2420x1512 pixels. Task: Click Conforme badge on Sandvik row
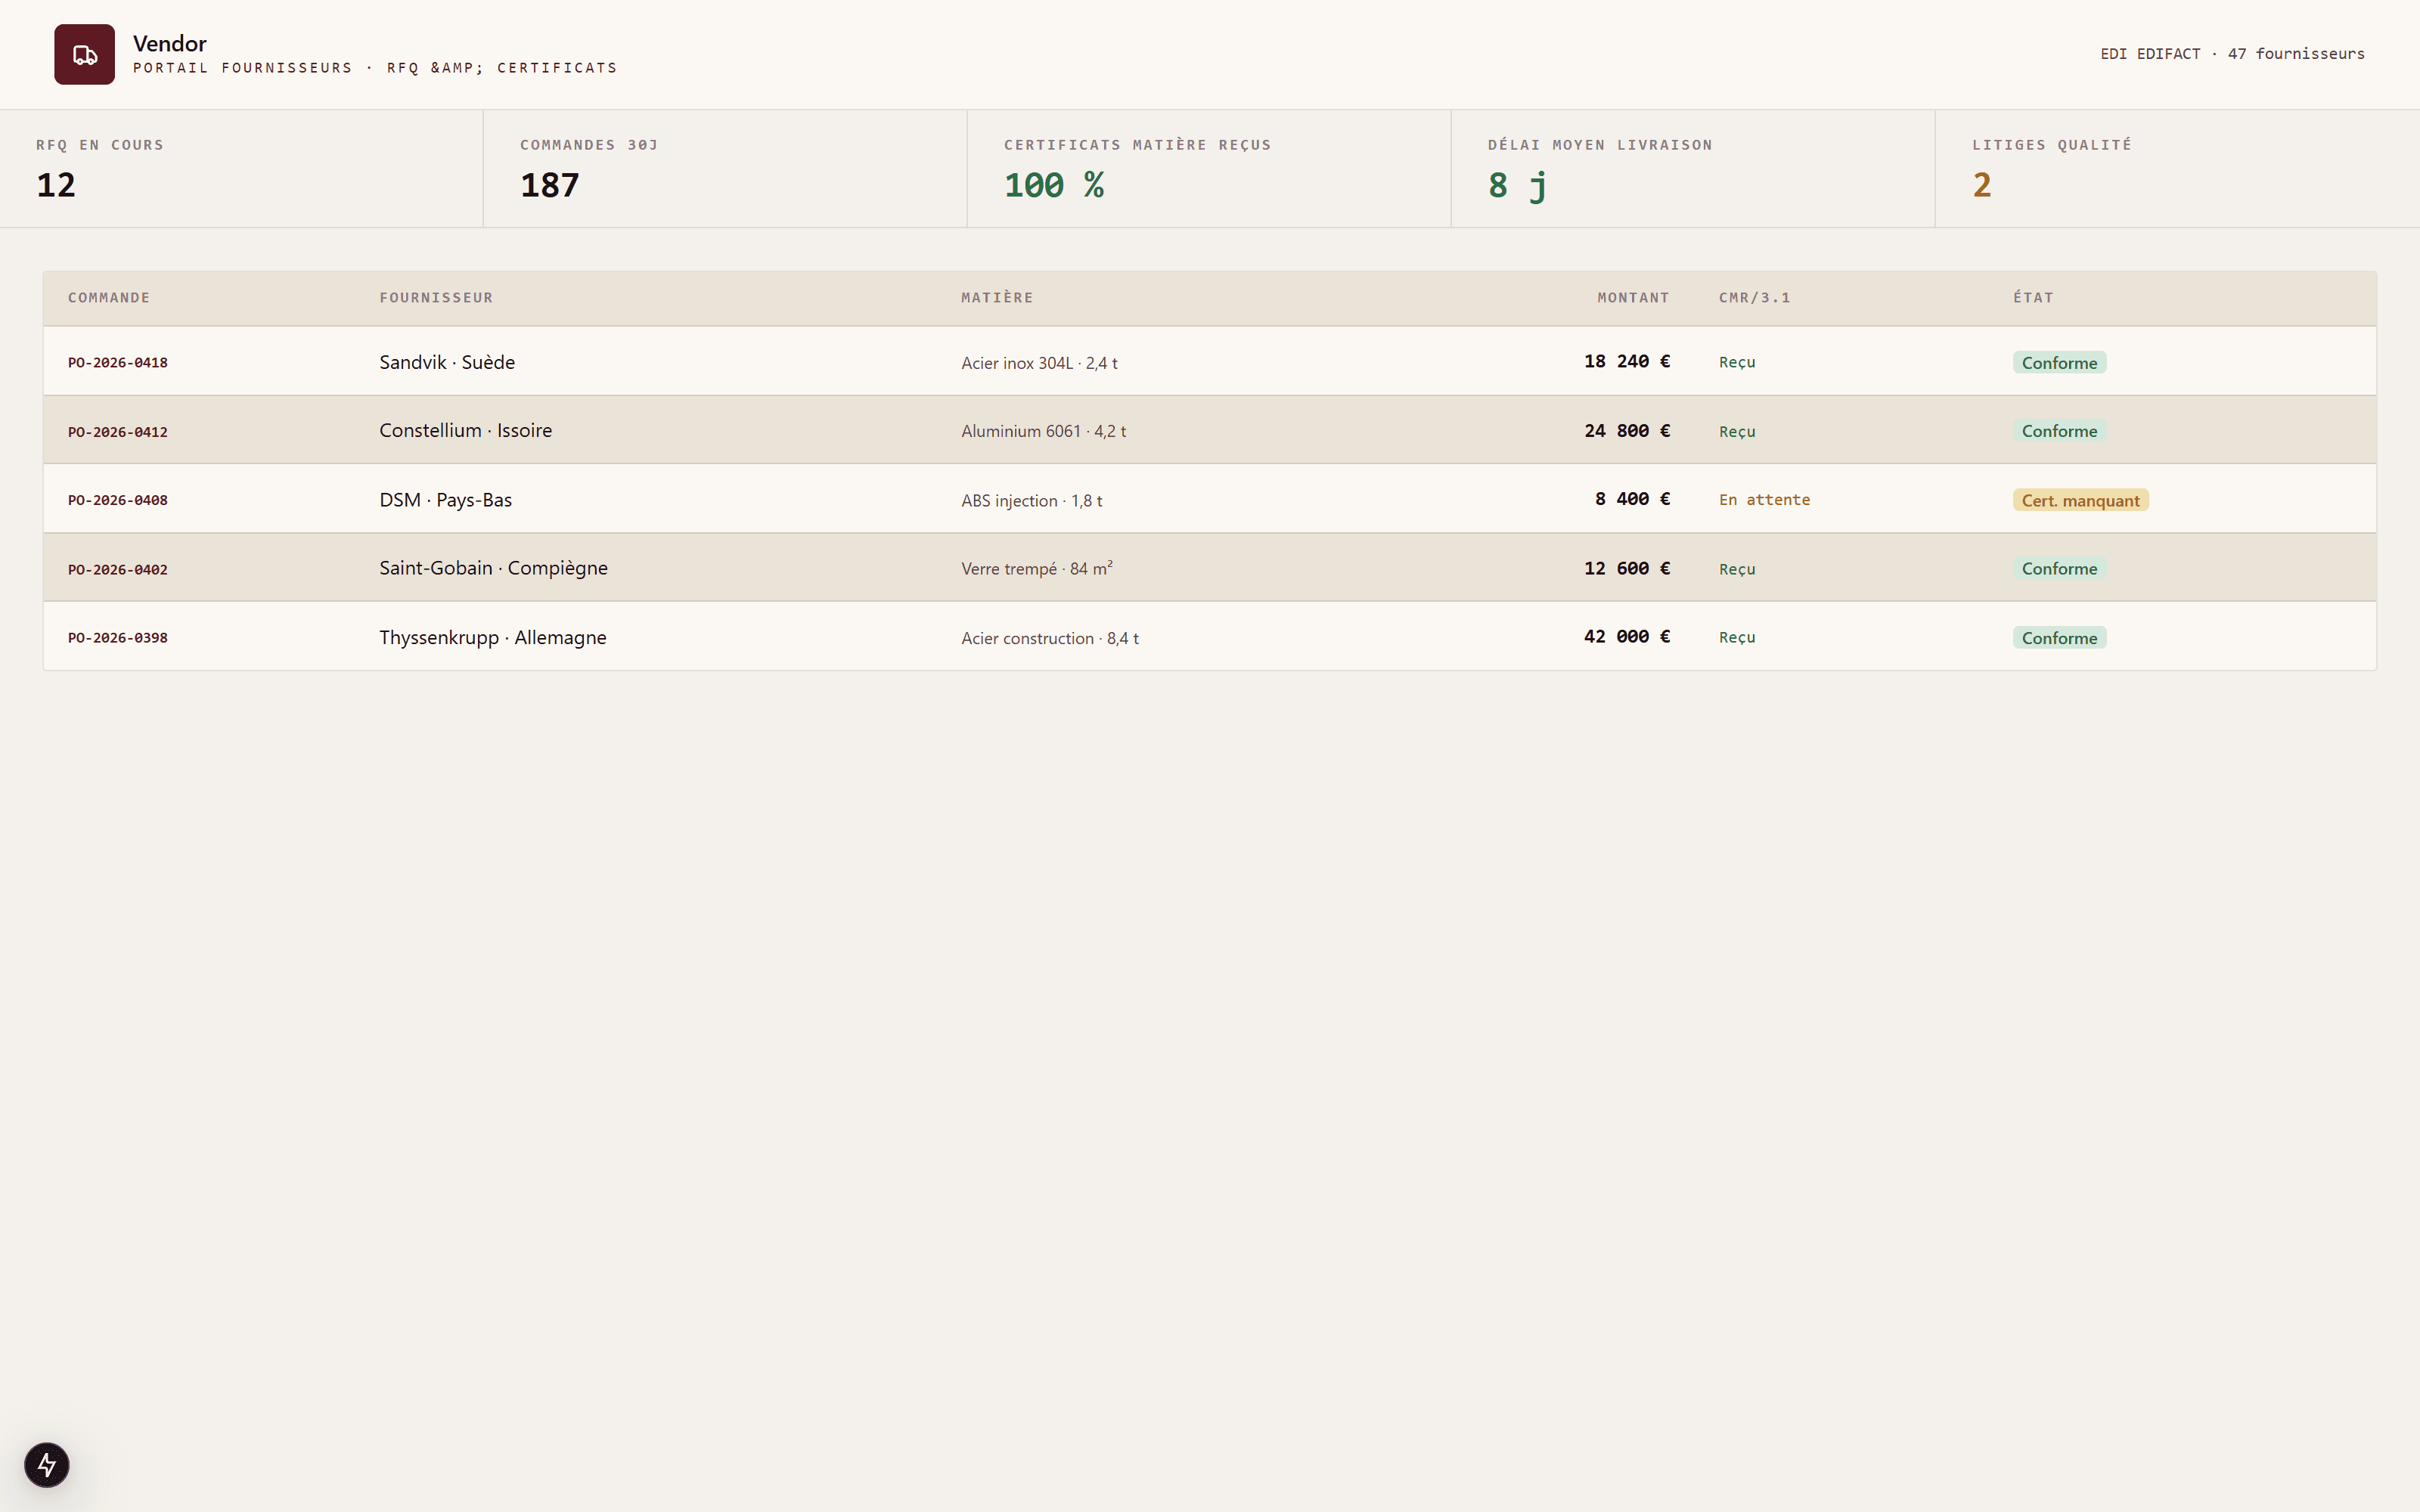point(2059,362)
